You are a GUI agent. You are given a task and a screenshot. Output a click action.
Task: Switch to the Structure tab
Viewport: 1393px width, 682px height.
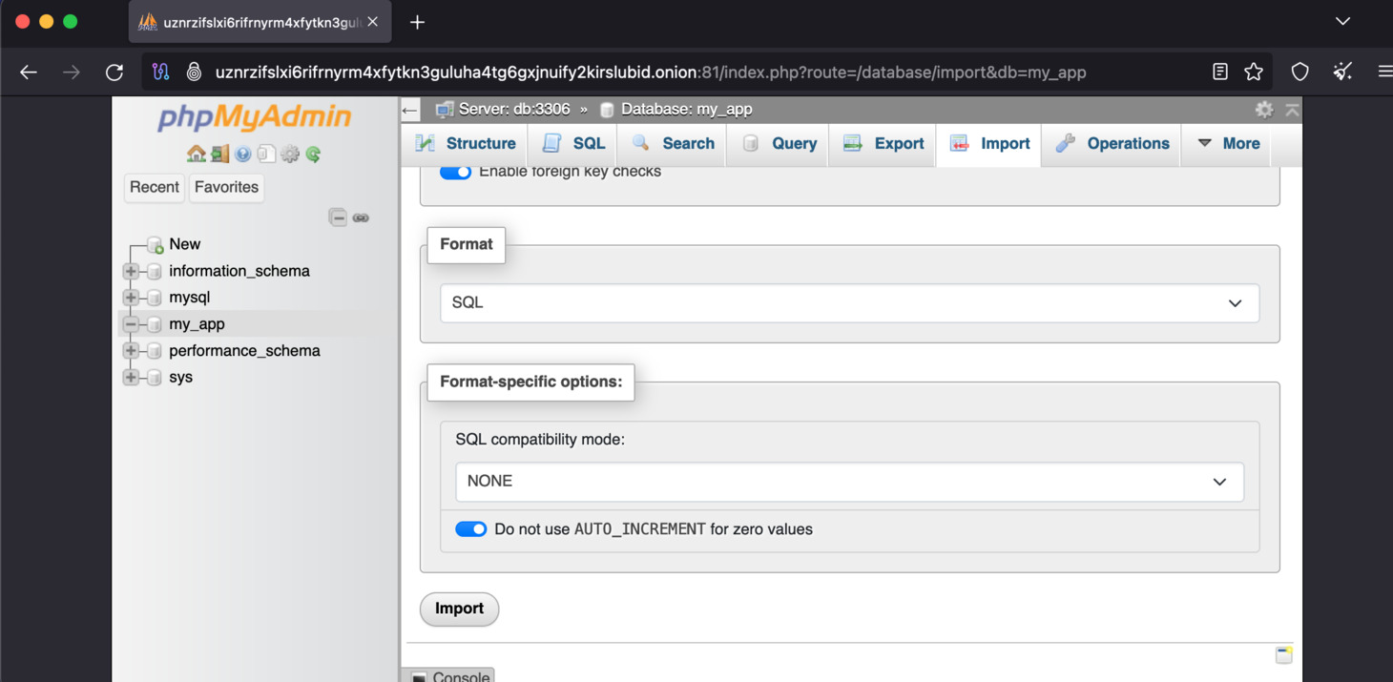coord(466,144)
